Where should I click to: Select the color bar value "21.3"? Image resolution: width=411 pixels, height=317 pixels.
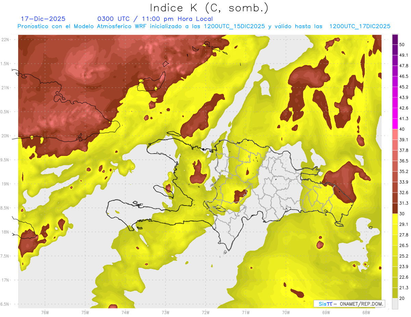click(x=404, y=288)
